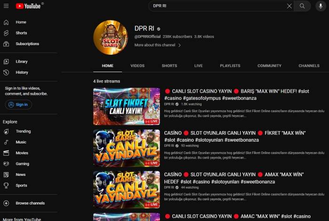The image size is (329, 221).
Task: Click the 3.8K videos text
Action: pyautogui.click(x=204, y=37)
